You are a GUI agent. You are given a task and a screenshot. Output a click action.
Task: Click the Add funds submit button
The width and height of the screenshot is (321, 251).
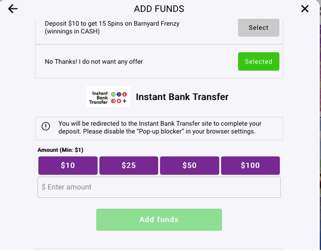click(x=159, y=220)
